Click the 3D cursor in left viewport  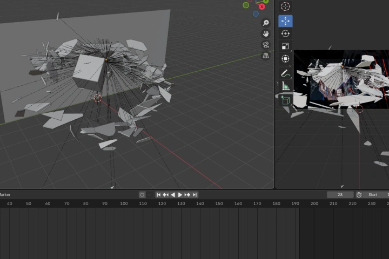tap(98, 98)
